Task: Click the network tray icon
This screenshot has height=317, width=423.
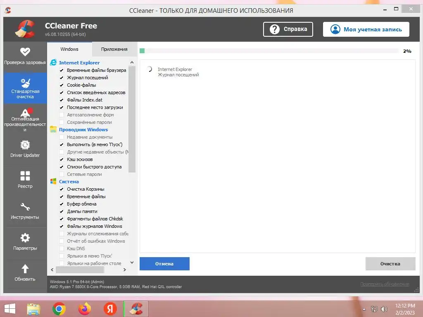Action: [x=374, y=309]
